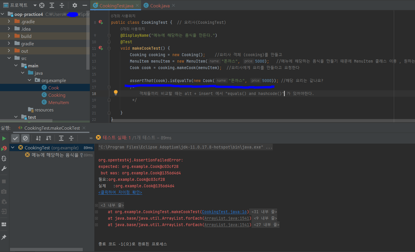Toggle fold marker at @DisplayName line
Image resolution: width=415 pixels, height=252 pixels.
[x=109, y=35]
